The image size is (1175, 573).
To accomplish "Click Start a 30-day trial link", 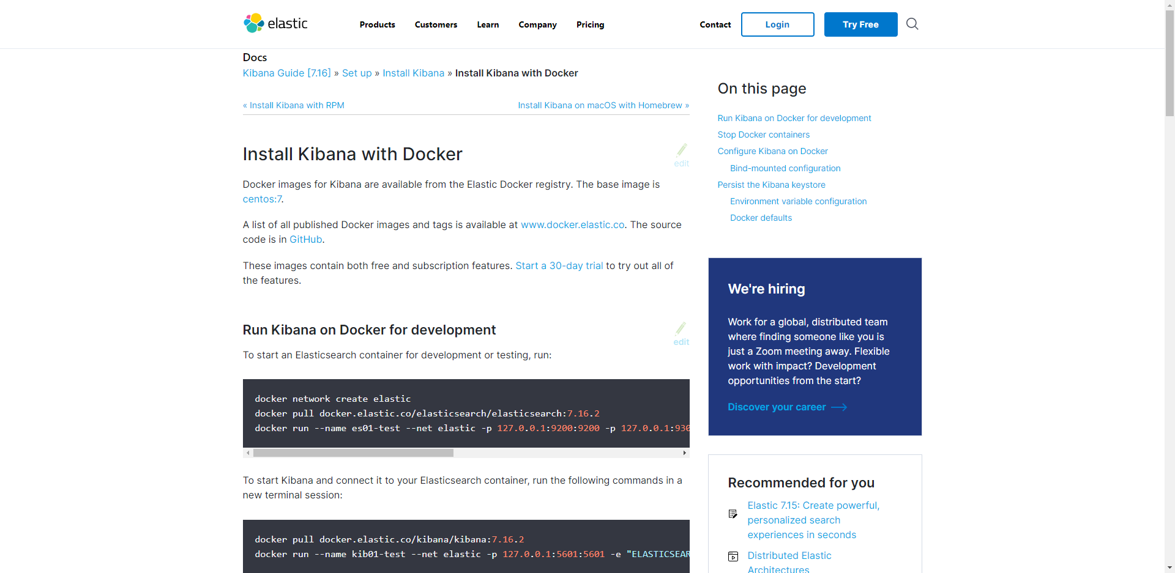I will (x=559, y=265).
